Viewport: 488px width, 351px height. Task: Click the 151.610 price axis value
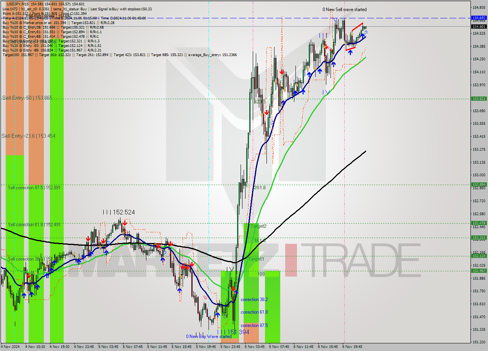coord(479,304)
